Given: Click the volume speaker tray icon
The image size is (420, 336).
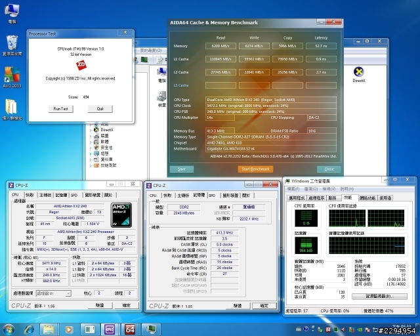Looking at the screenshot, I should 343,329.
